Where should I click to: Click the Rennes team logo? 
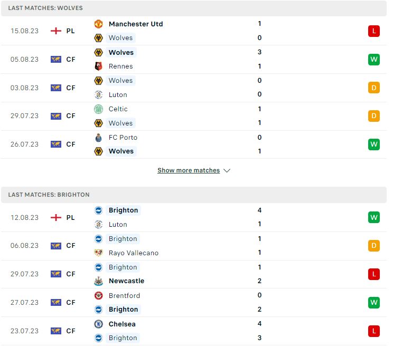98,66
